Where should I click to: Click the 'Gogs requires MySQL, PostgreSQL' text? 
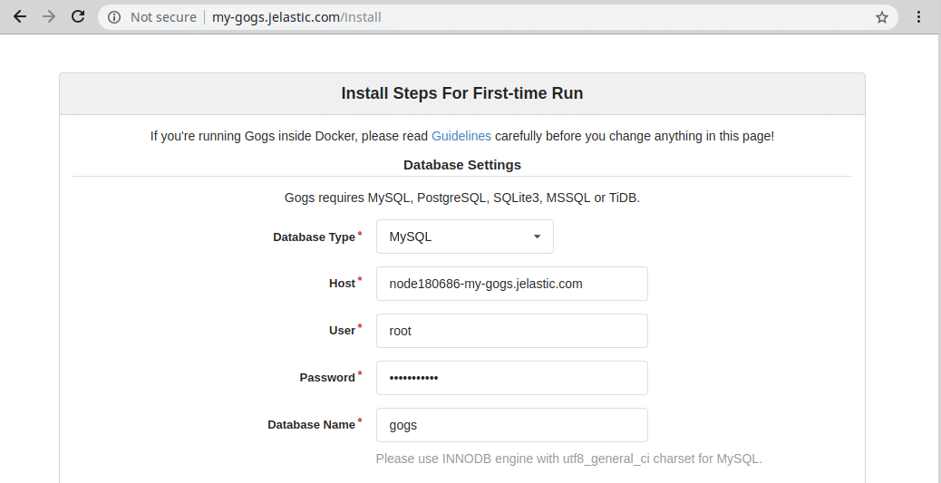(x=462, y=198)
